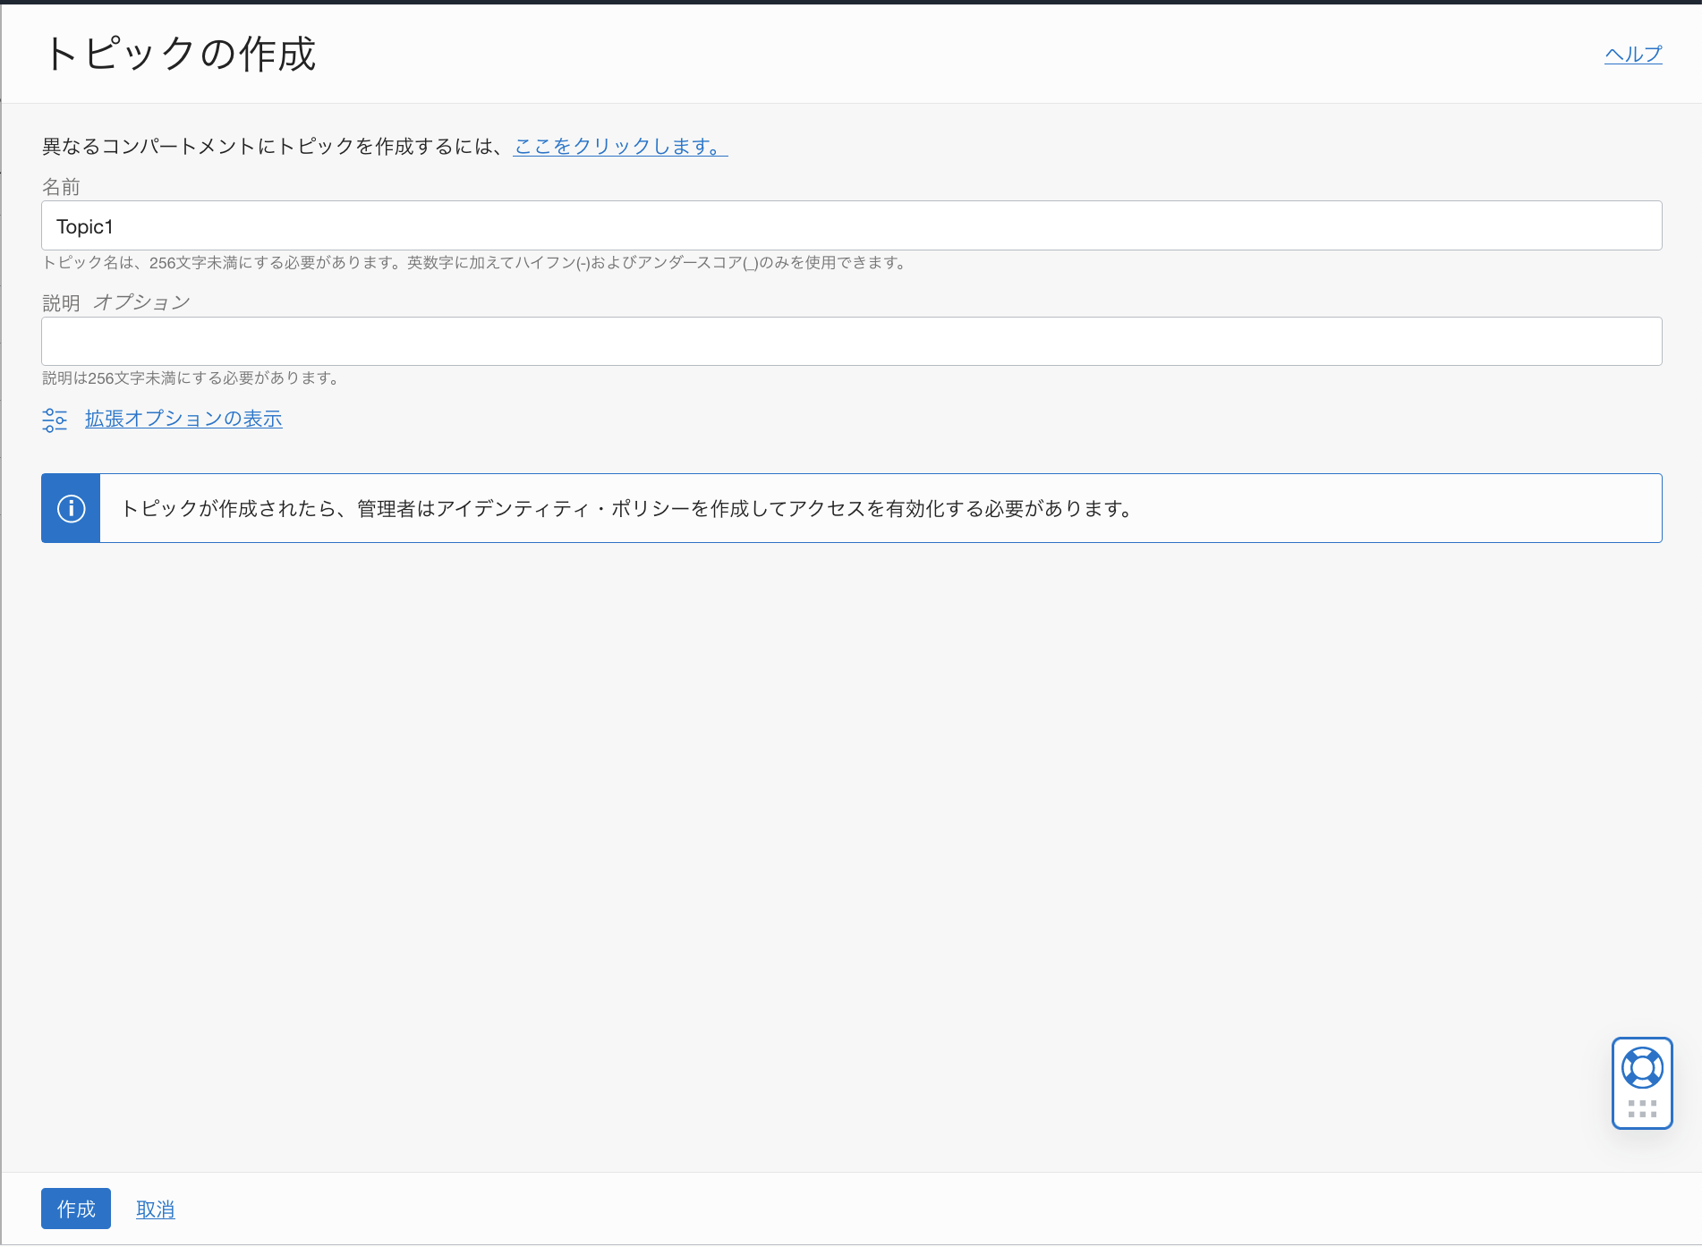
Task: Click inside the 名前 field containing Topic1
Action: pyautogui.click(x=850, y=225)
